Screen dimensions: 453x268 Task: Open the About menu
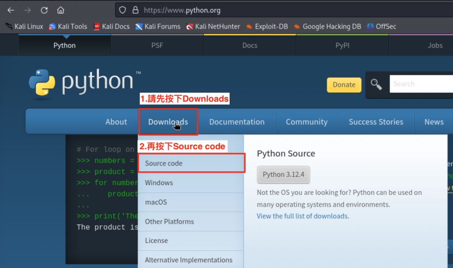coord(116,122)
